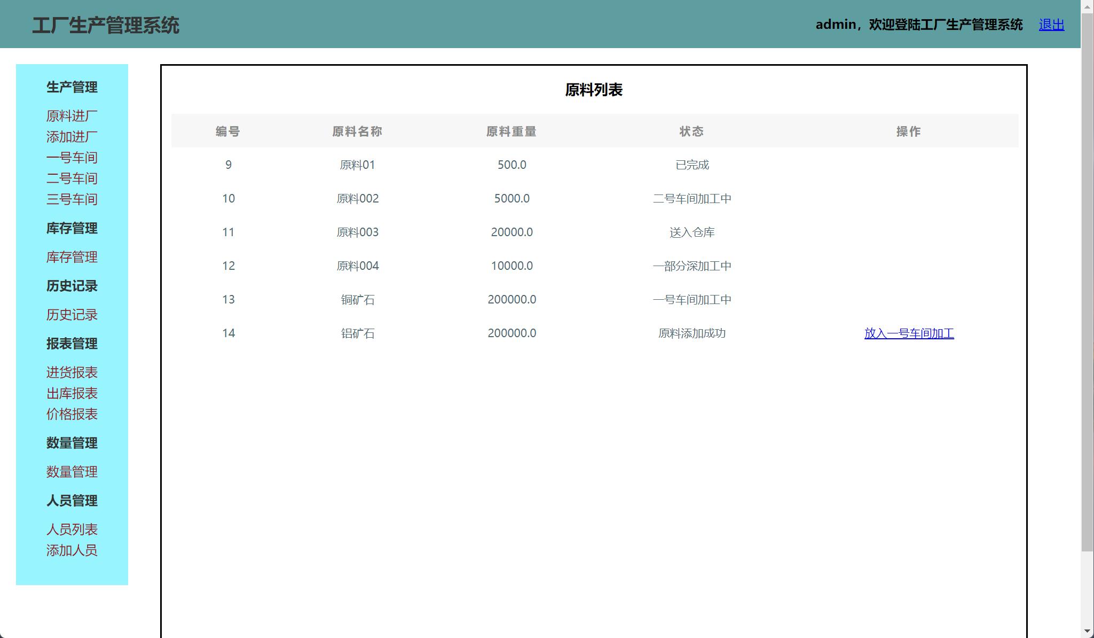Open 添加人员 to add staff
Image resolution: width=1094 pixels, height=638 pixels.
[x=72, y=550]
